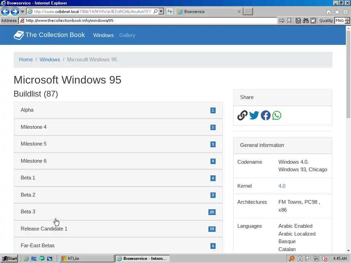Click the vertical scrollbar thumb

pyautogui.click(x=348, y=74)
